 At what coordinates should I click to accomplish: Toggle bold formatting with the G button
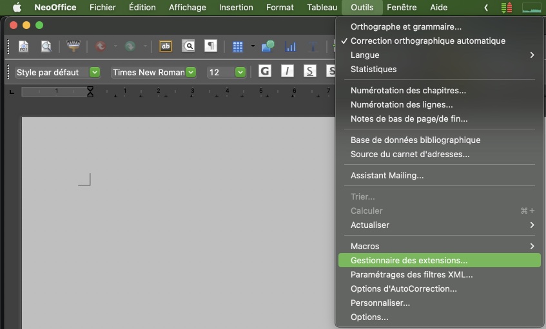pos(265,71)
